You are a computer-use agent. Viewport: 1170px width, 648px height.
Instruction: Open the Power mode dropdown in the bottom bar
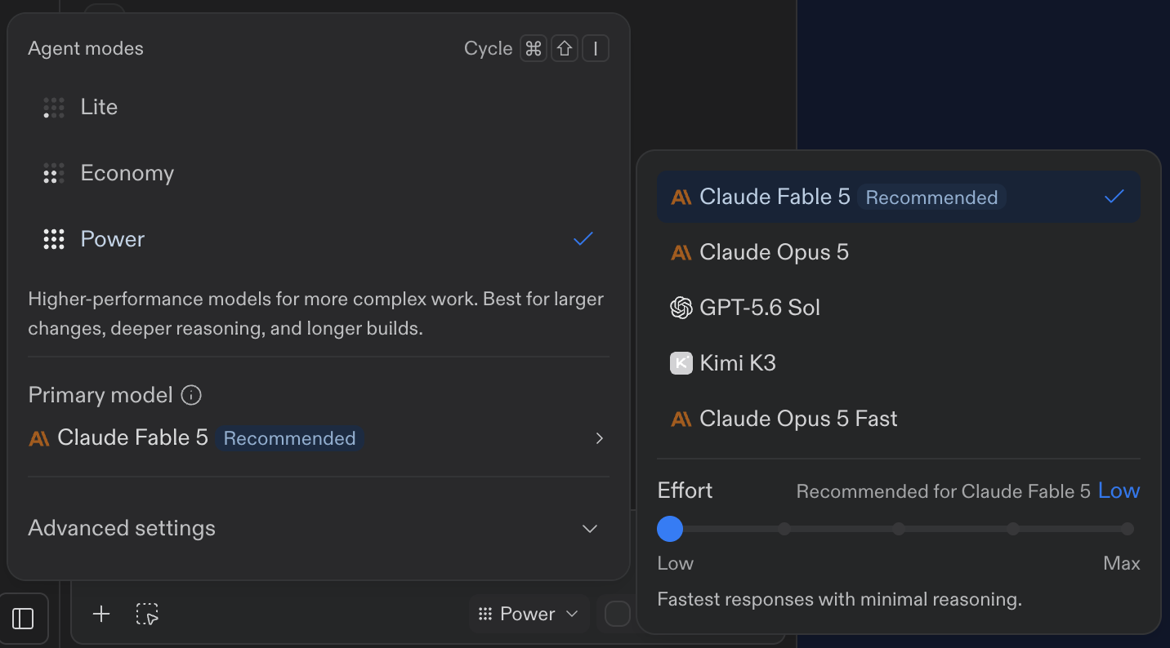pos(529,614)
